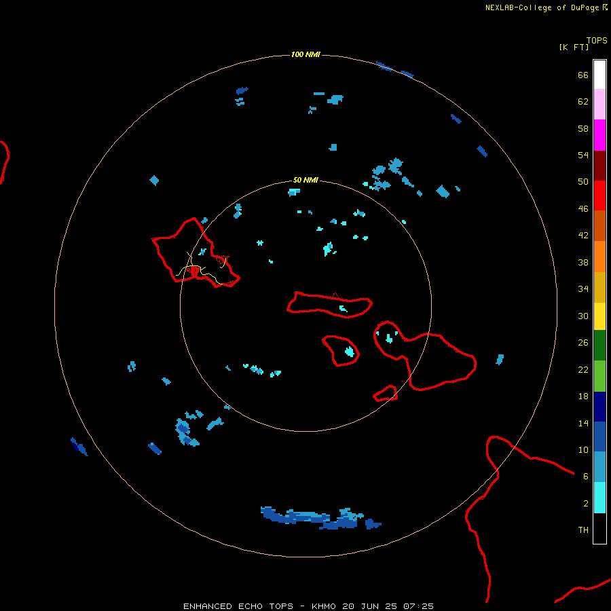
Task: Click the yellow road network on Oahu
Action: [201, 268]
